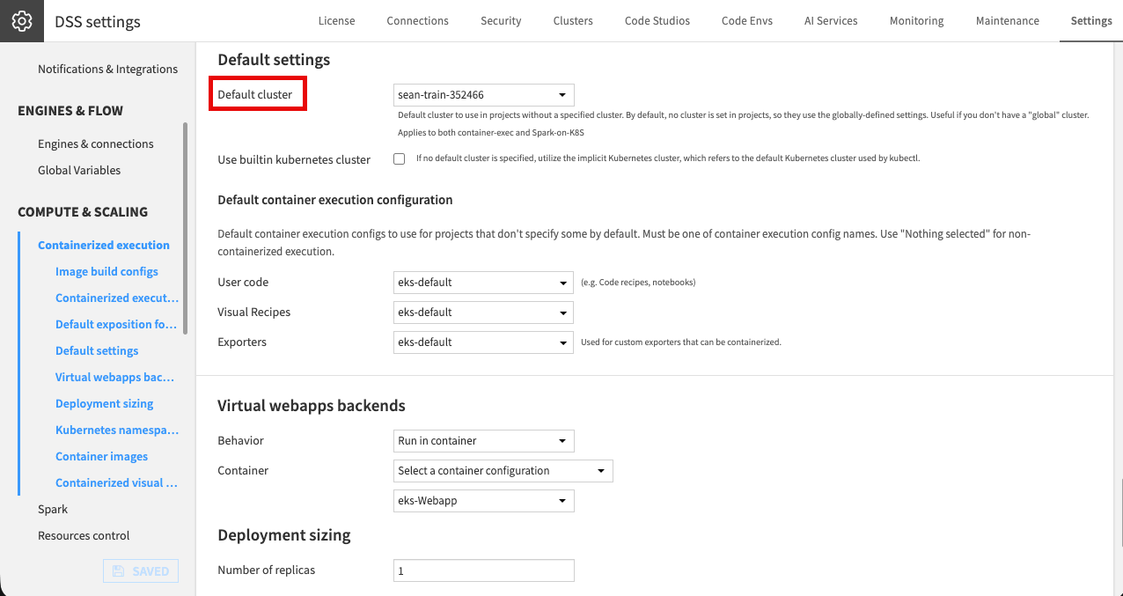The width and height of the screenshot is (1123, 596).
Task: Open the Select a container configuration dropdown
Action: click(503, 471)
